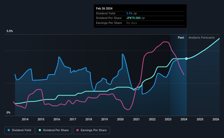Click the teal Dividend Per Share legend dot

pyautogui.click(x=40, y=130)
